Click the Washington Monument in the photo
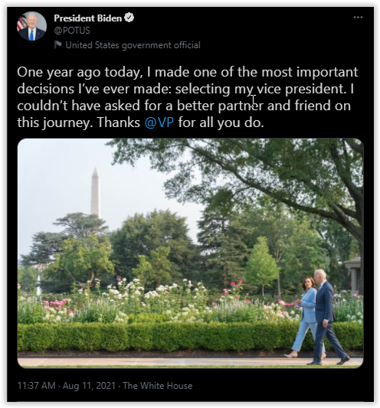380x408 pixels. coord(95,192)
